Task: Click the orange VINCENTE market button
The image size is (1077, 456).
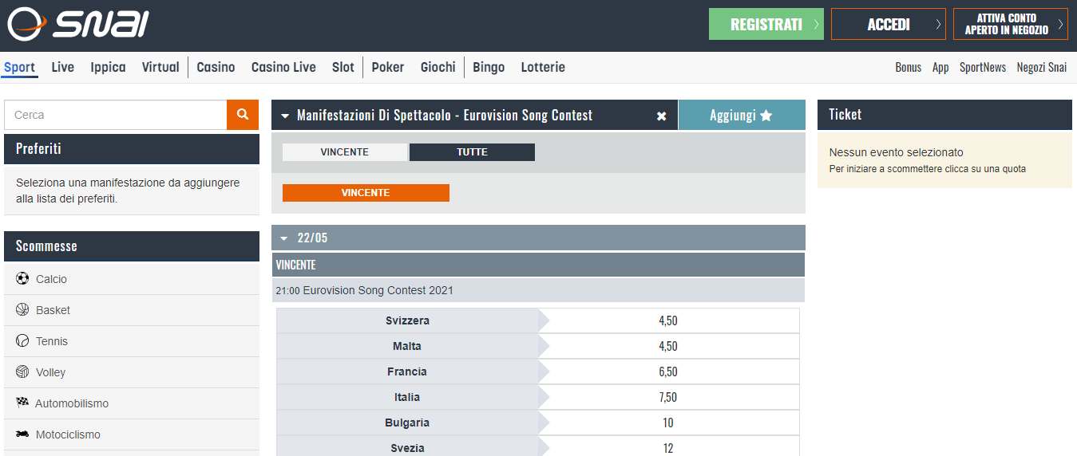Action: [x=366, y=193]
